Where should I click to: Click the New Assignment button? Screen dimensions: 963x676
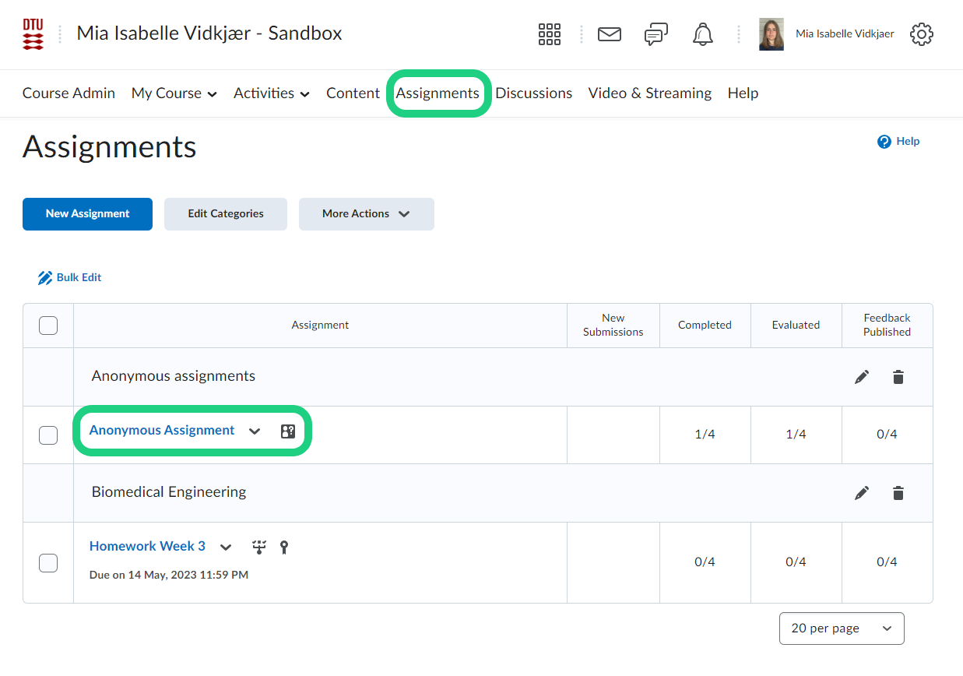[x=87, y=214]
